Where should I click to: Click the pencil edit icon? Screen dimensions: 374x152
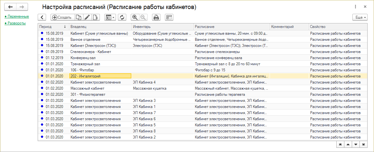click(87, 17)
